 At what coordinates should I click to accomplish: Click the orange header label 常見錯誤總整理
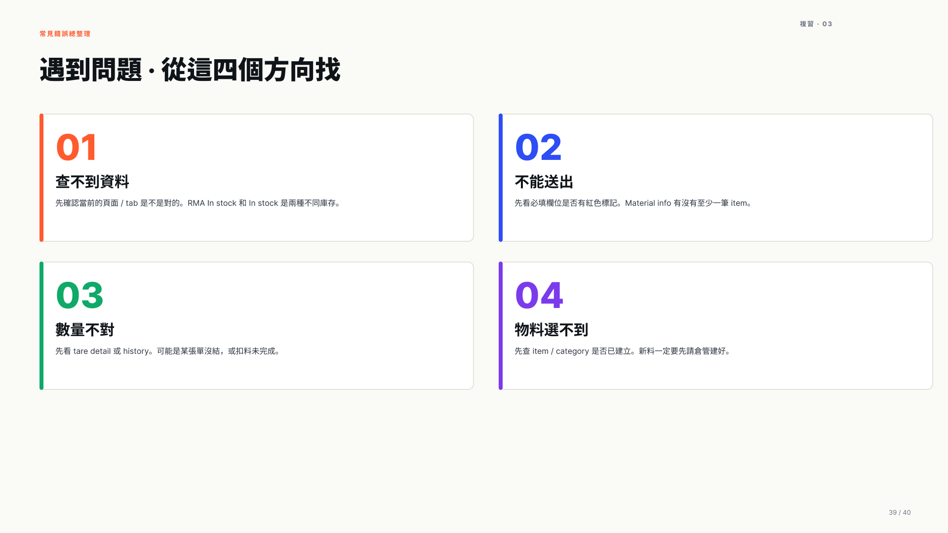pos(65,34)
